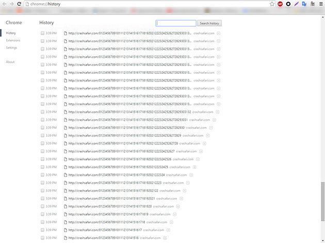325x243 pixels.
Task: Click the browser forward arrow
Action: coord(11,4)
